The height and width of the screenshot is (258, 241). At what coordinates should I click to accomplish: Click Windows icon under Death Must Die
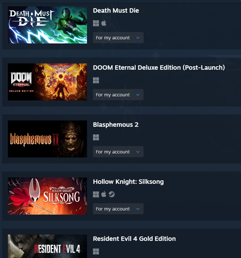pos(96,23)
